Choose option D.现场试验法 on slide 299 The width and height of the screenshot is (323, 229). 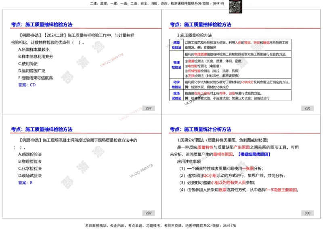click(30, 176)
